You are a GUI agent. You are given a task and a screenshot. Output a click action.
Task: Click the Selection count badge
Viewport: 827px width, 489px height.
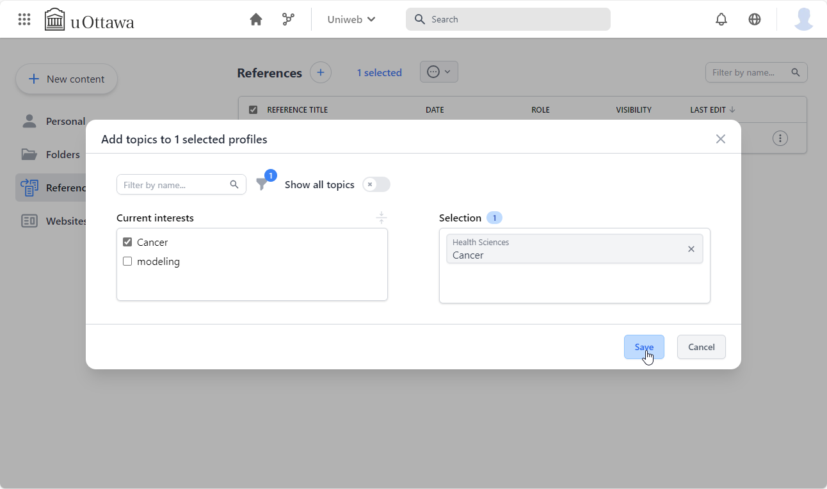point(494,218)
